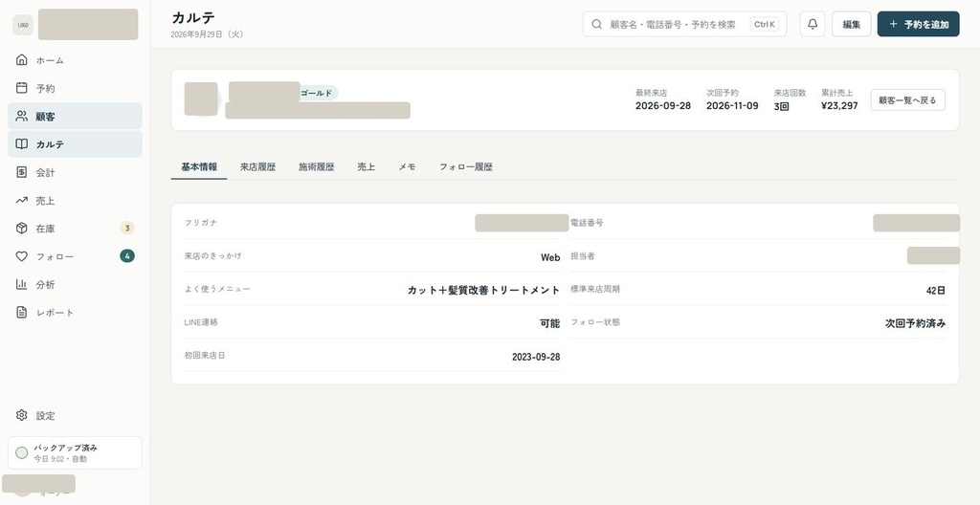Click the カルテ page heading
Image resolution: width=980 pixels, height=505 pixels.
(193, 17)
